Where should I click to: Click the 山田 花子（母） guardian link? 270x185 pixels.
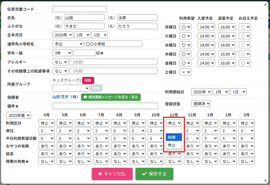click(65, 97)
